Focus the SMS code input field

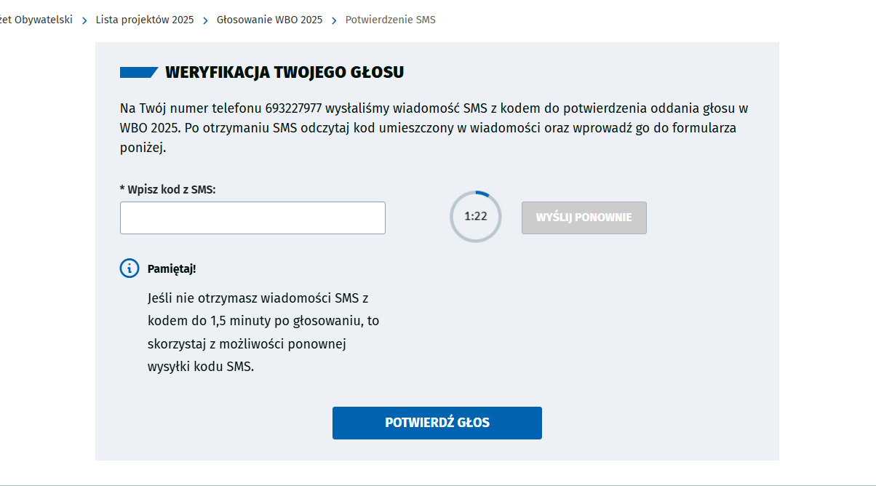[252, 218]
